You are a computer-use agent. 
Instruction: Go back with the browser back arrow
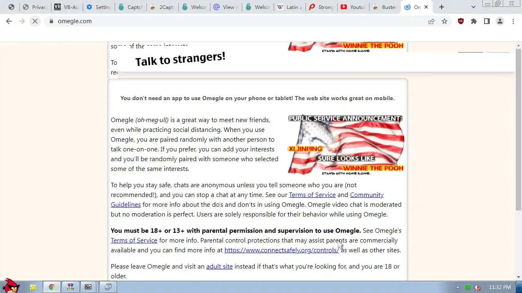point(9,21)
